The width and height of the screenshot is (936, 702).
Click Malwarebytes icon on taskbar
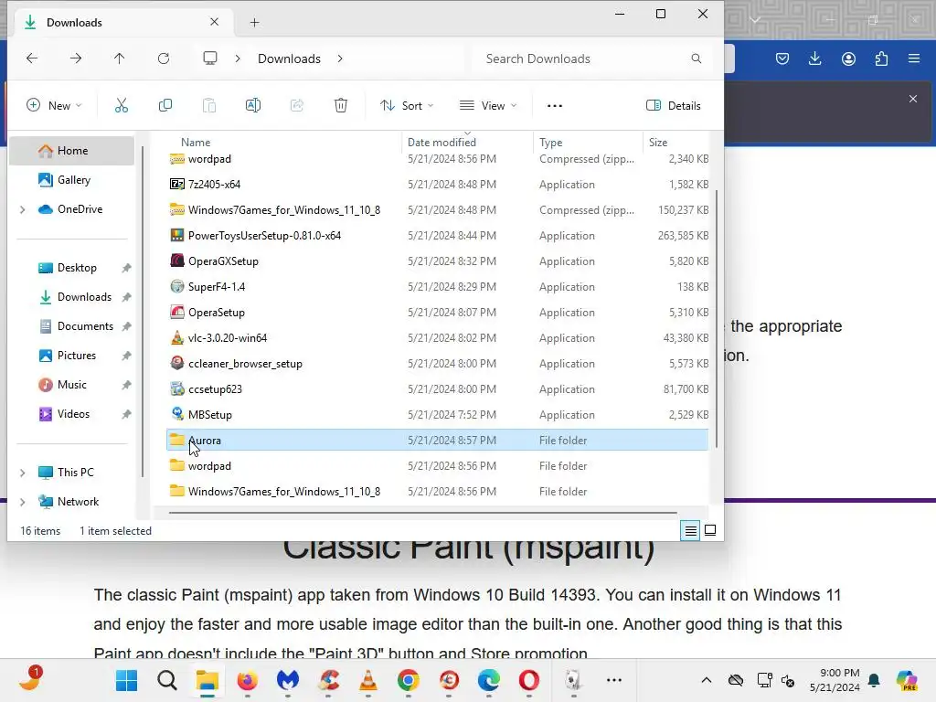(288, 680)
